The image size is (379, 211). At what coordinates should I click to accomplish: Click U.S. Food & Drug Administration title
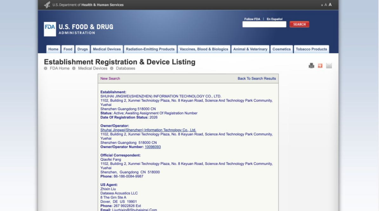tap(86, 29)
